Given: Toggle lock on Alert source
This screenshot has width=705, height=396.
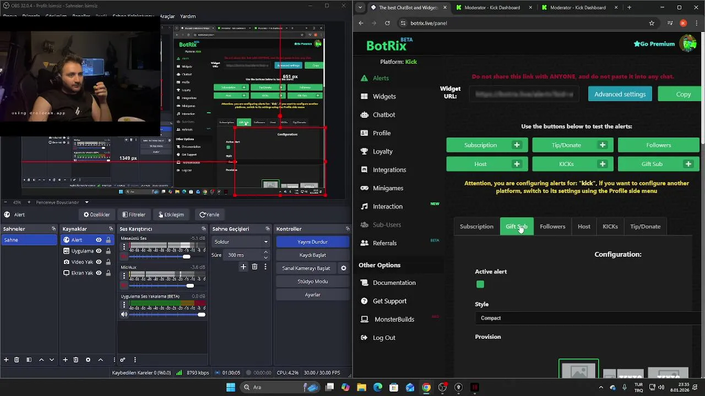Looking at the screenshot, I should 108,240.
